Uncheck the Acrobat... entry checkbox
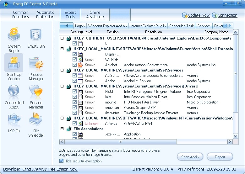245x174 pixels. 74,65
